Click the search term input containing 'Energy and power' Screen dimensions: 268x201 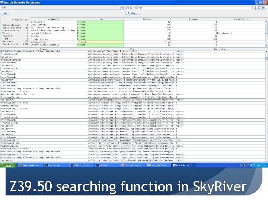(189, 8)
